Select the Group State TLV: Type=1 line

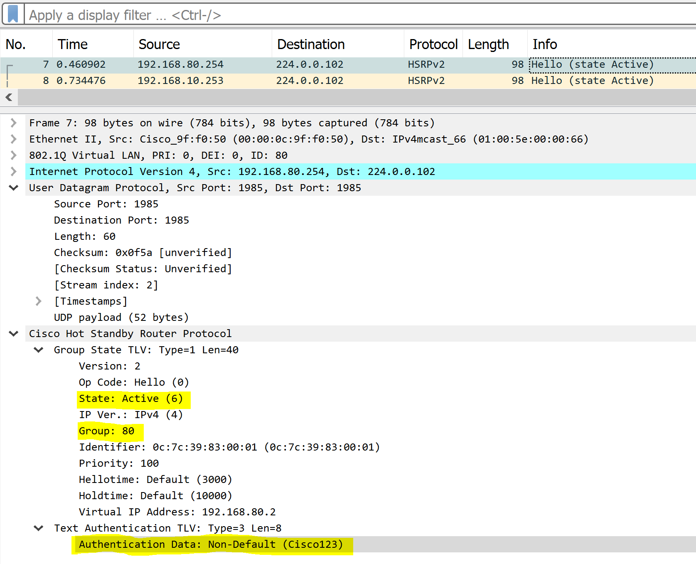[x=146, y=350]
